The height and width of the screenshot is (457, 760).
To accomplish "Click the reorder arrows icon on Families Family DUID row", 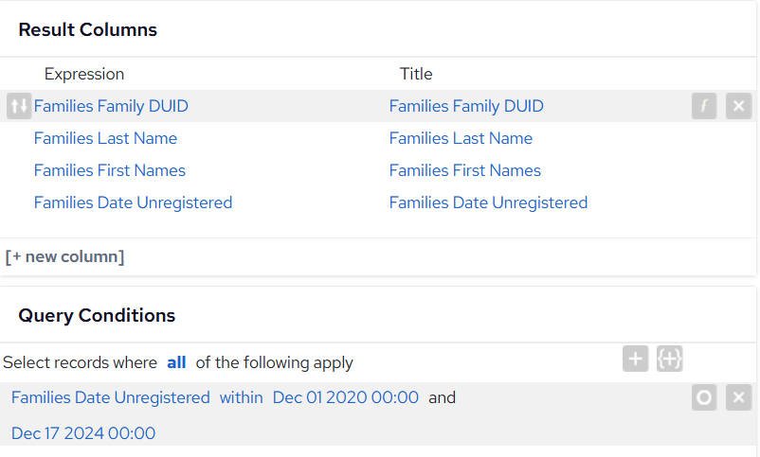I will click(x=19, y=106).
